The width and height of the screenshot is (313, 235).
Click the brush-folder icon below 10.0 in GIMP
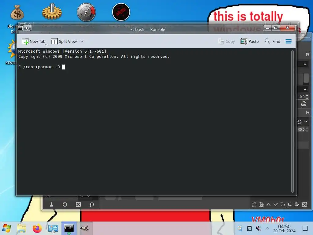tap(304, 104)
